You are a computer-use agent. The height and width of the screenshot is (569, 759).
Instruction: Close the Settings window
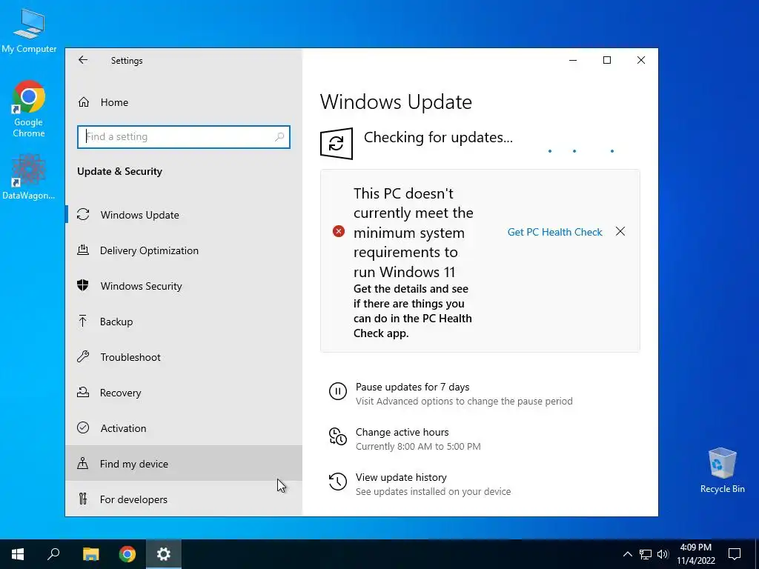point(641,60)
